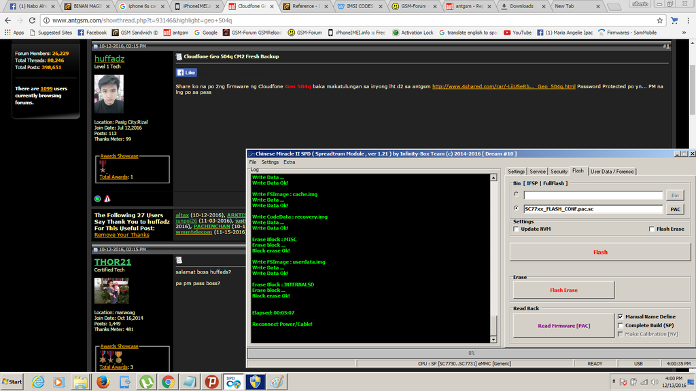Open the 4shared Geo_504q download link
This screenshot has height=391, width=696.
click(504, 86)
